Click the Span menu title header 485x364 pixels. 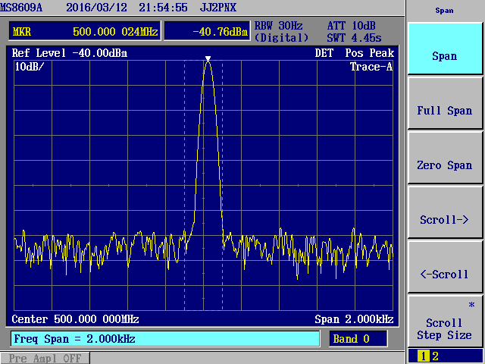[x=445, y=11]
